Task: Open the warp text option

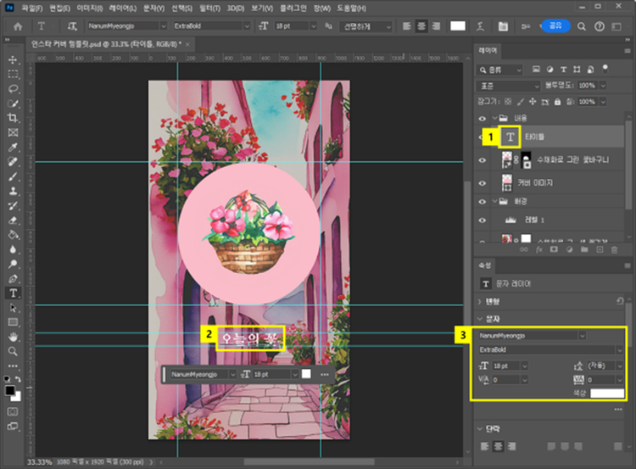Action: pos(482,26)
